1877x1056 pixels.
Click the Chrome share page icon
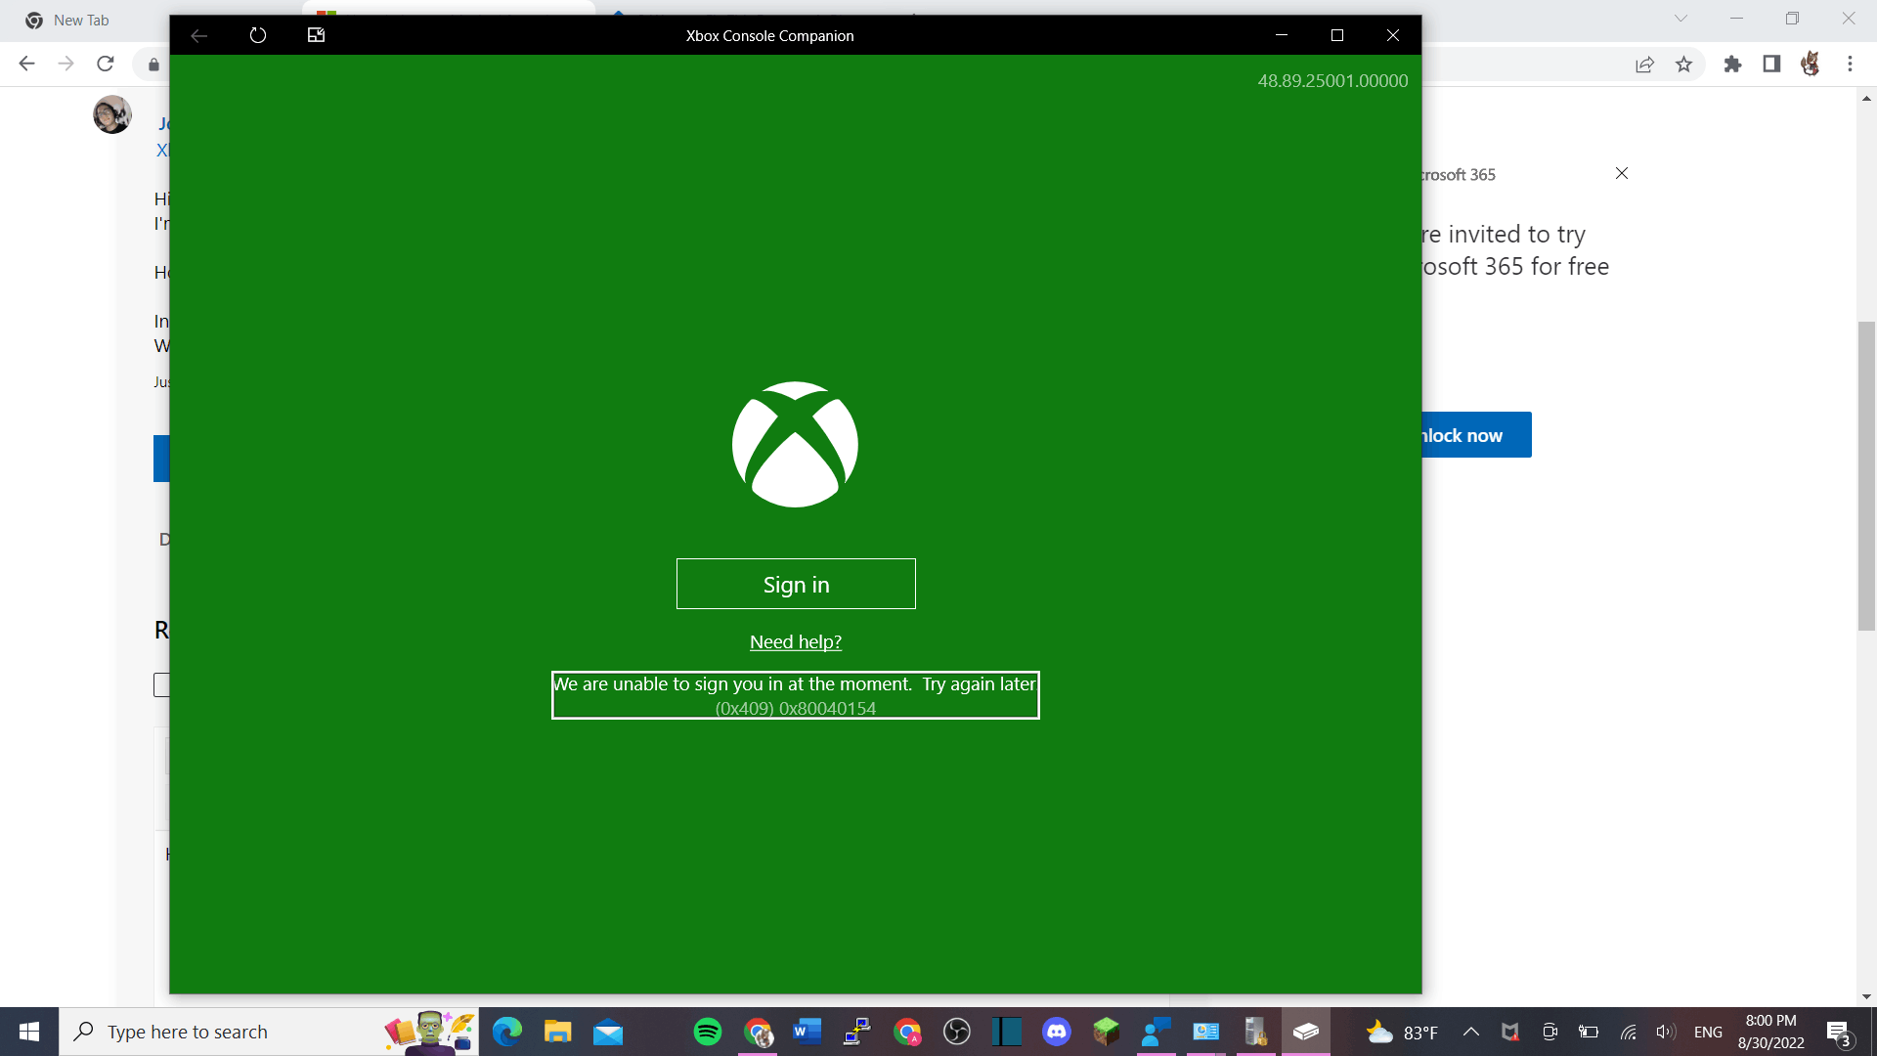(x=1644, y=65)
